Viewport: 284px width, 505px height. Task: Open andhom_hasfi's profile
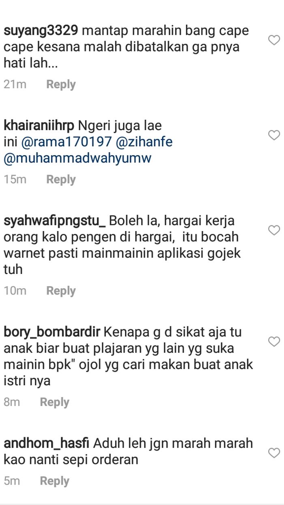(47, 443)
